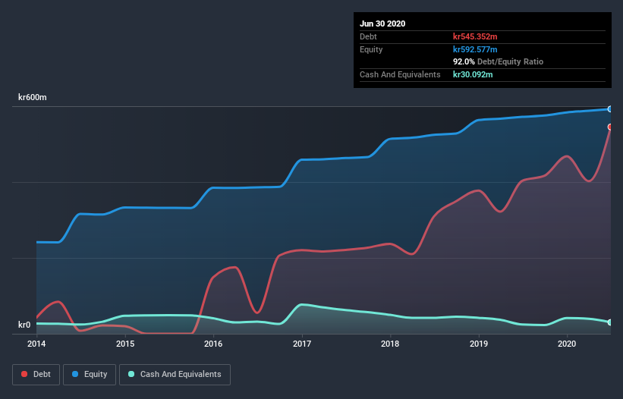Click the Debt row label in tooltip
The image size is (623, 399).
click(368, 36)
